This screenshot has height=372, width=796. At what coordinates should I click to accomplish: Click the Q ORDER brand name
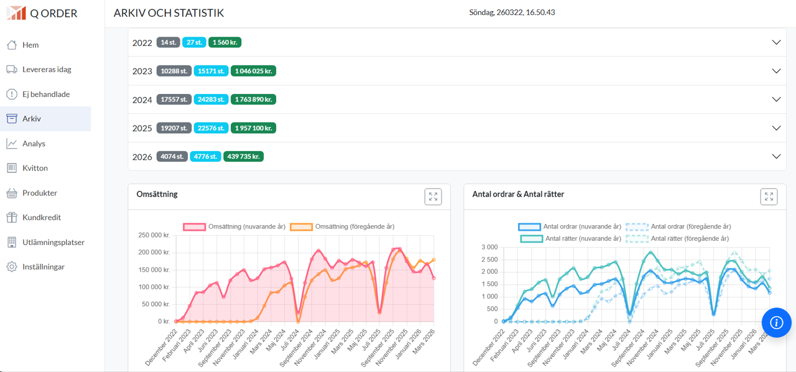coord(53,13)
